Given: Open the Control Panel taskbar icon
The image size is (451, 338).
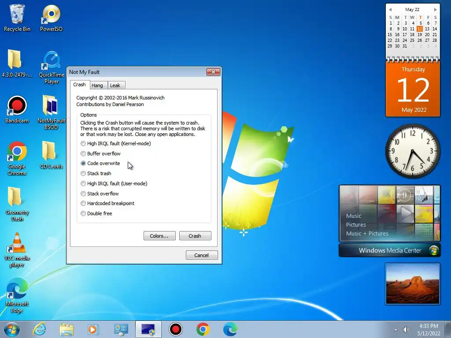Looking at the screenshot, I should (121, 329).
